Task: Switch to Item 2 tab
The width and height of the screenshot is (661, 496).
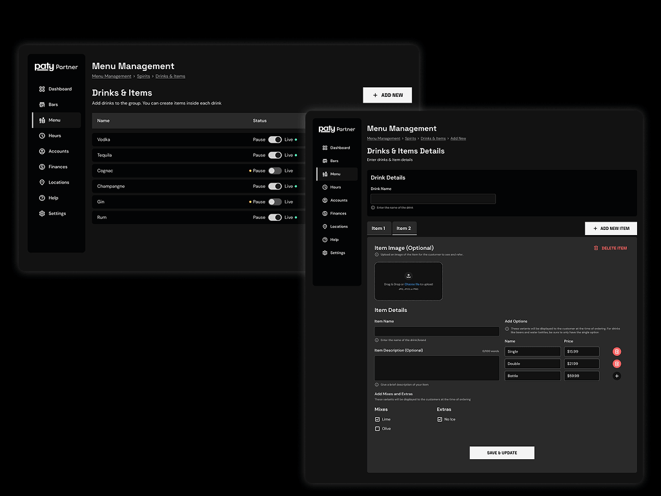Action: [404, 228]
